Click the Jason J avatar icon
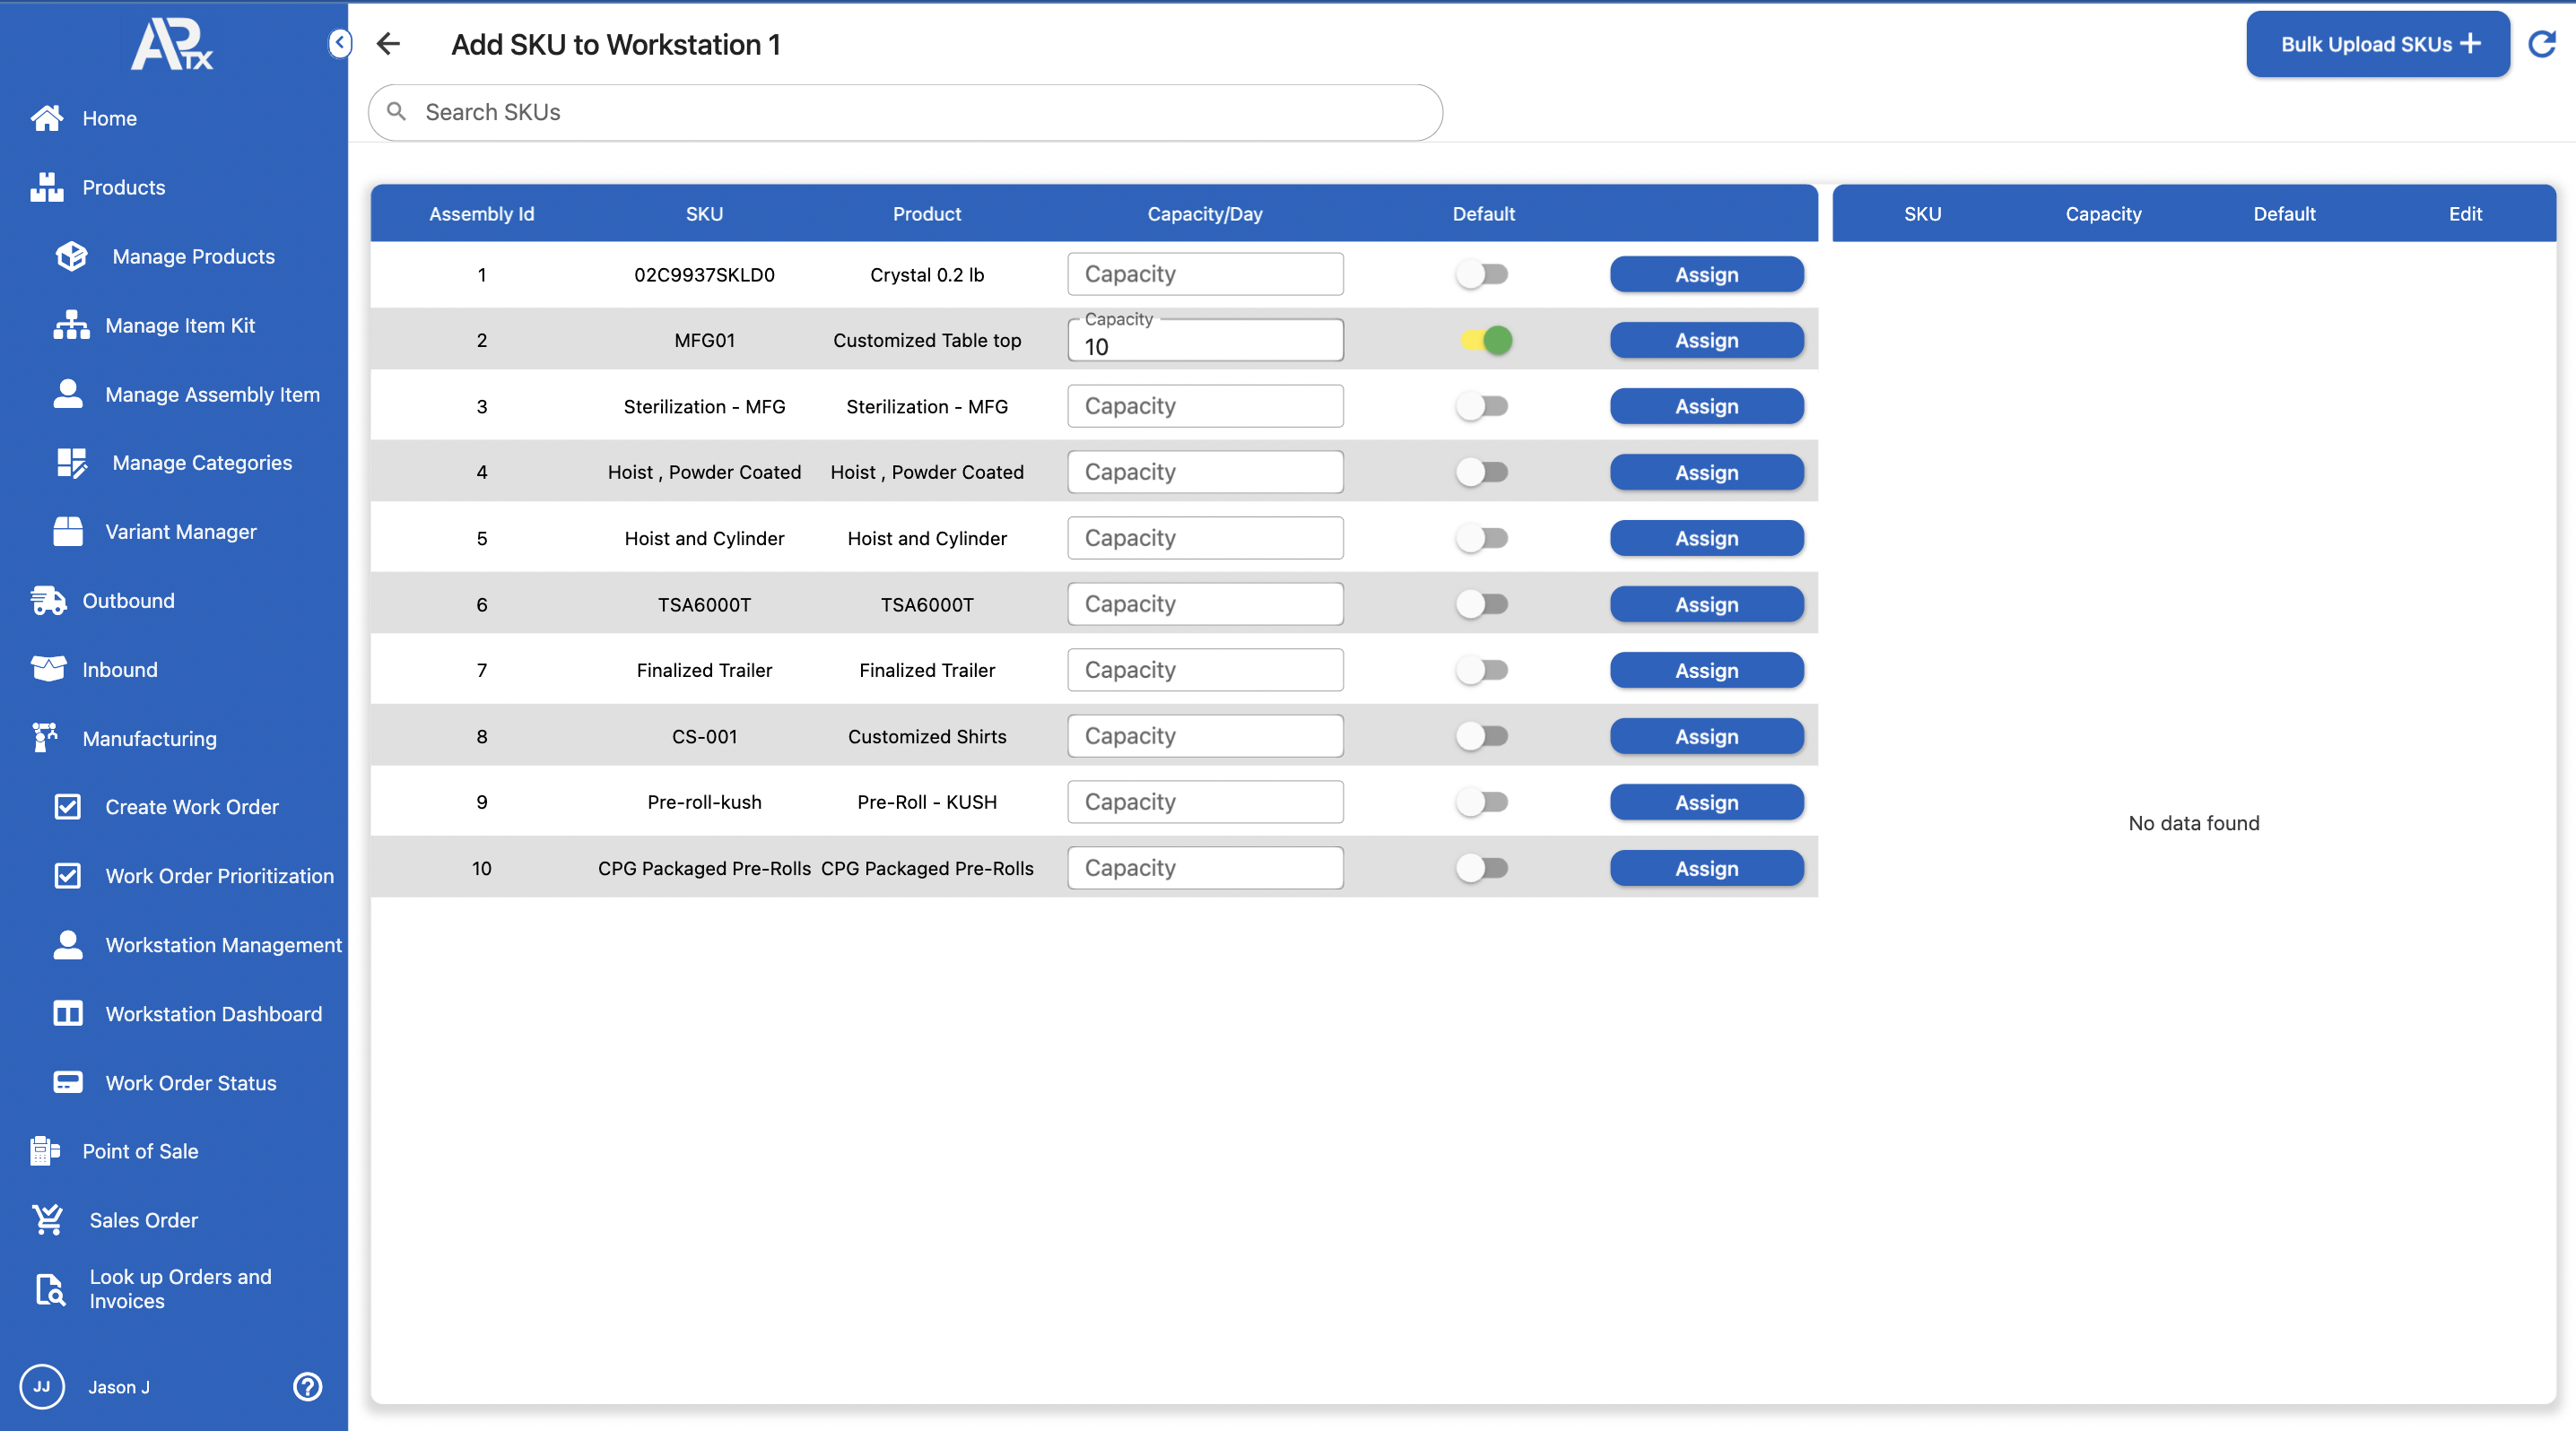 tap(42, 1386)
